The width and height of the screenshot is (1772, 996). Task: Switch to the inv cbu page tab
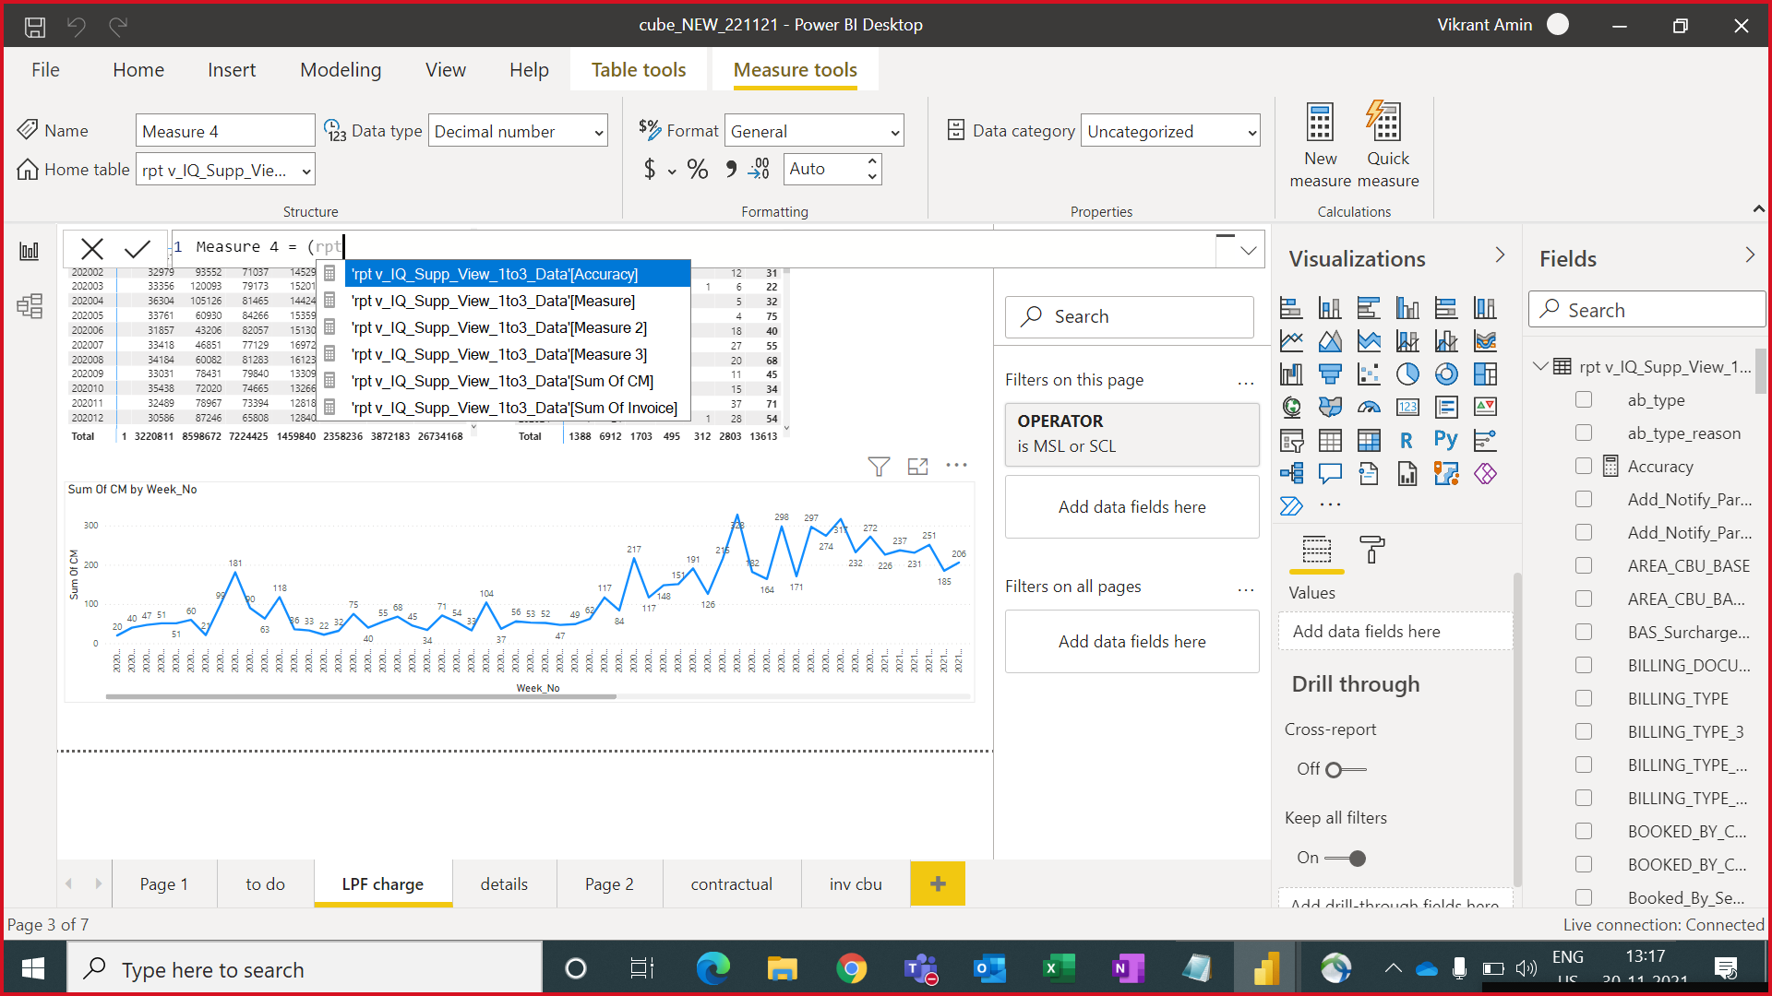tap(856, 883)
